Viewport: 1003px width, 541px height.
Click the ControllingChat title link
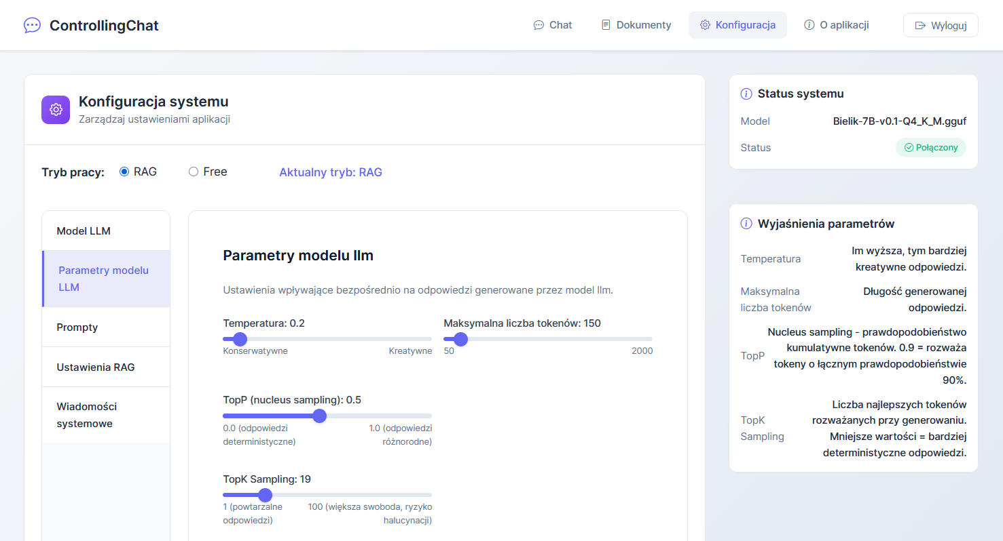[x=104, y=26]
